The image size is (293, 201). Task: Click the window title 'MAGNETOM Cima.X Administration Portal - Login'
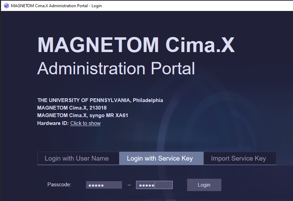56,6
